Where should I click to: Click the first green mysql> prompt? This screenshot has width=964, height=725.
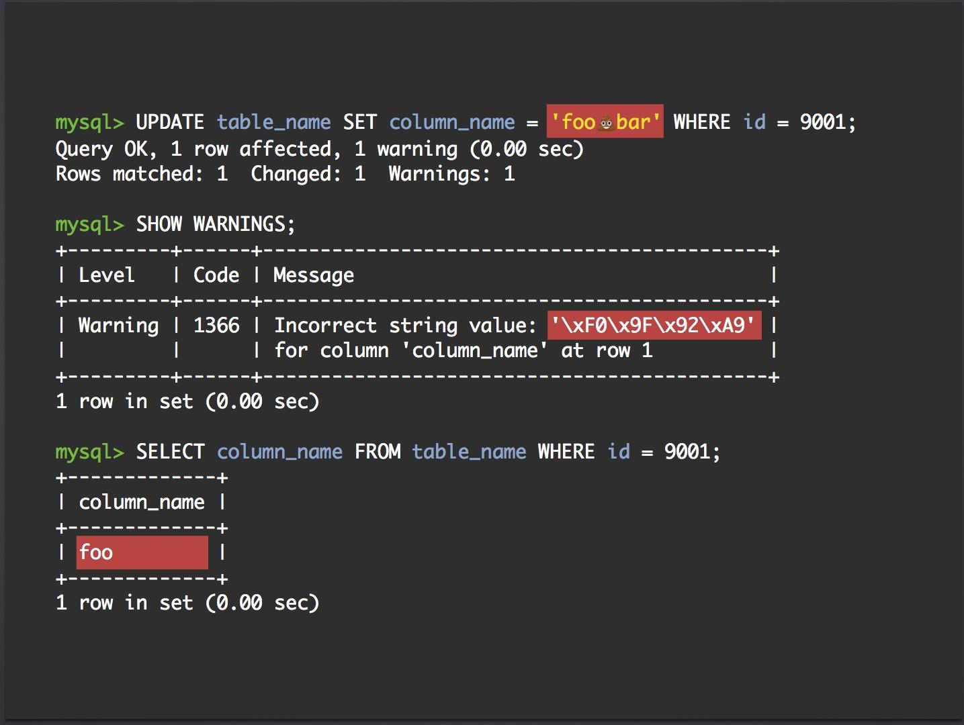click(x=89, y=123)
